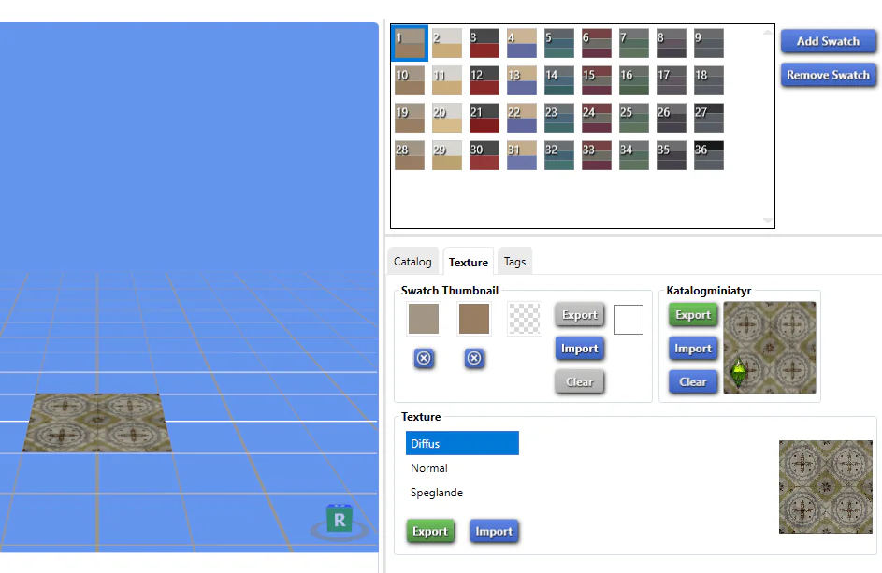Select swatch number 12
This screenshot has width=882, height=573.
click(484, 80)
